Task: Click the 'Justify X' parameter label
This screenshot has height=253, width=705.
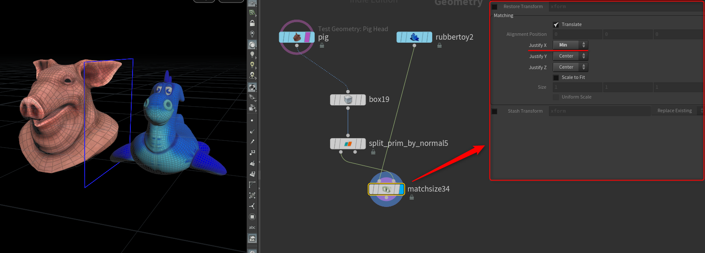Action: click(537, 45)
